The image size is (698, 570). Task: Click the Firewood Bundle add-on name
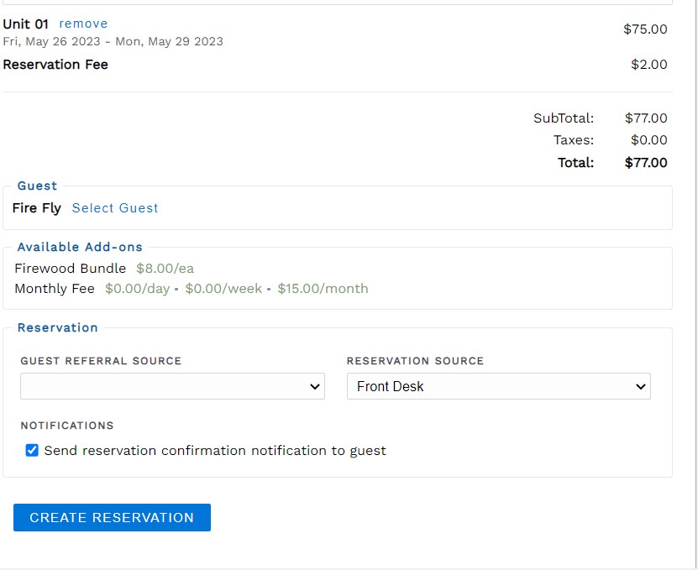tap(69, 269)
